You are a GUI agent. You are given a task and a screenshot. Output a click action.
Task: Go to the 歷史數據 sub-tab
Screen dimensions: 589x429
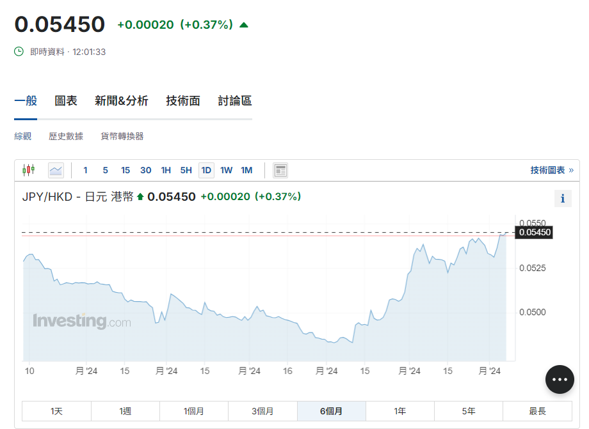[x=66, y=136]
